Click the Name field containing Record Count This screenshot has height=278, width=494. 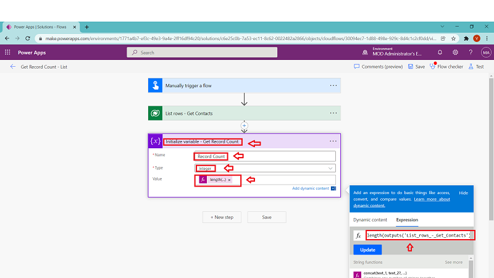pos(265,156)
